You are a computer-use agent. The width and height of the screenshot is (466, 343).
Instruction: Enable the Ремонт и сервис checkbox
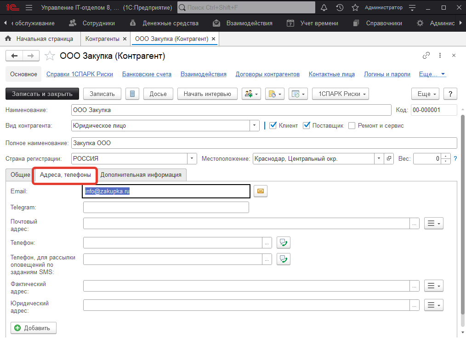[352, 125]
